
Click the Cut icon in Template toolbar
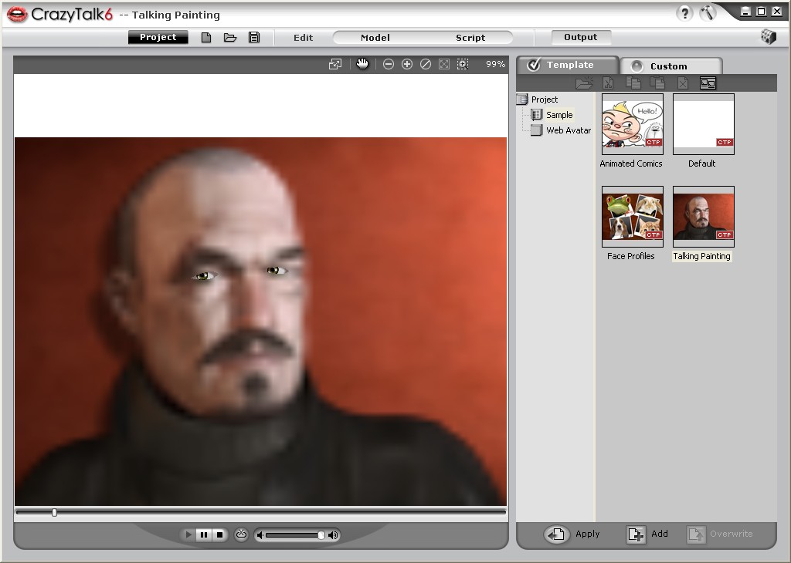tap(609, 83)
